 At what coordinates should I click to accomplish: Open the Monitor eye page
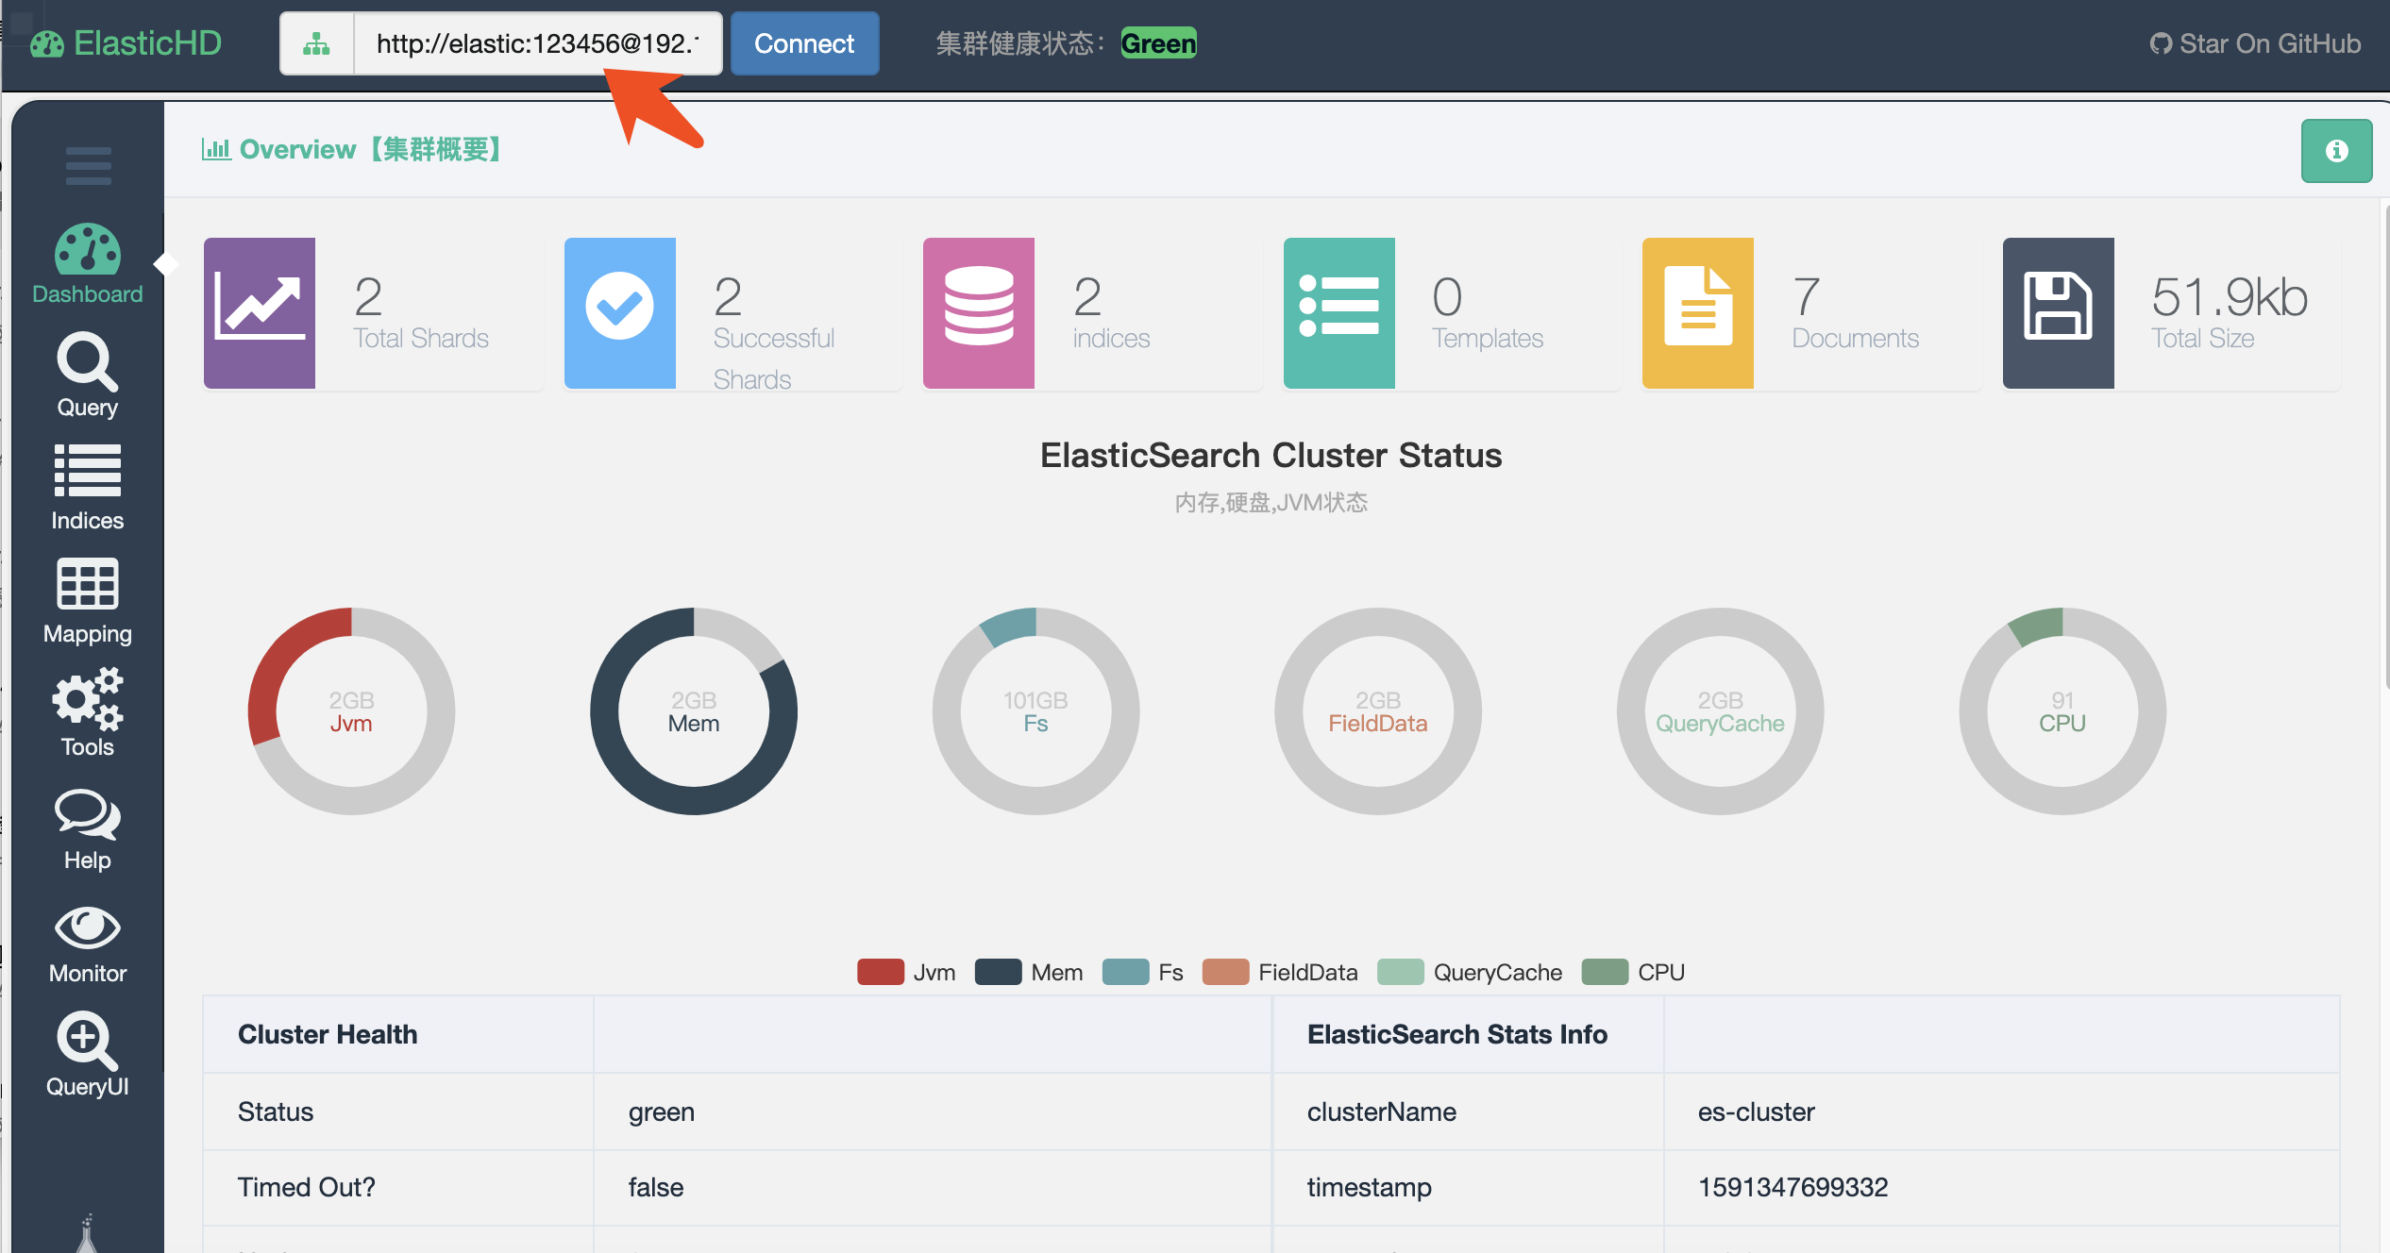88,945
